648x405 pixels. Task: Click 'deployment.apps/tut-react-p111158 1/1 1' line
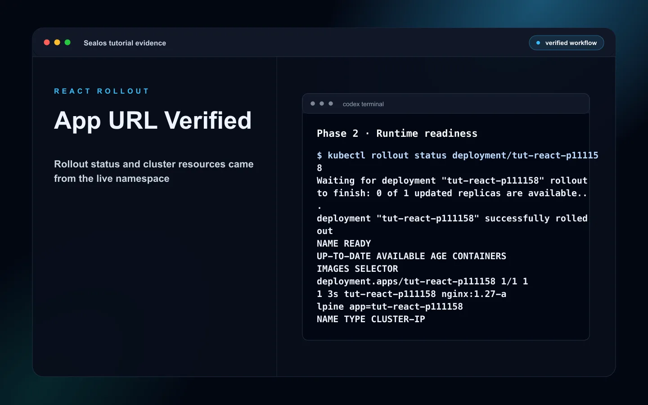click(x=422, y=282)
